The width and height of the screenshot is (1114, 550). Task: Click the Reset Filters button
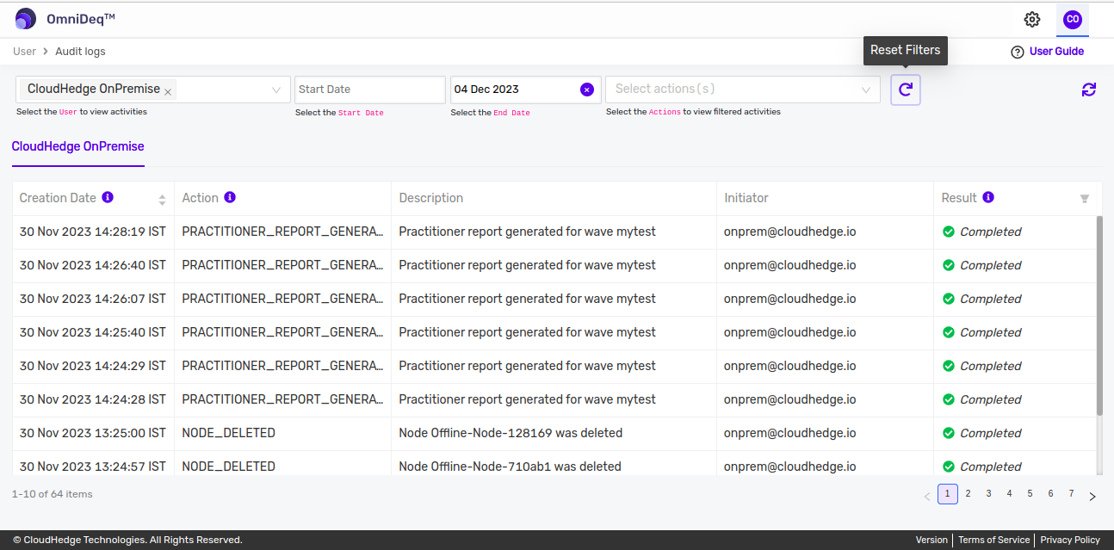(x=906, y=90)
